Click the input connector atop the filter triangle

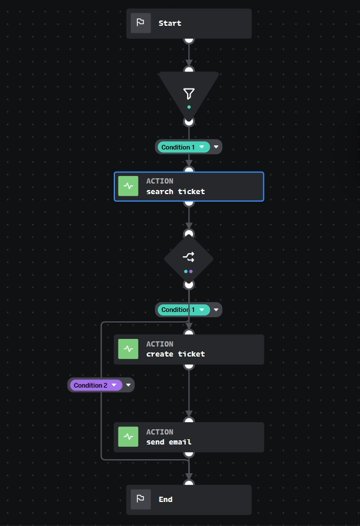pyautogui.click(x=189, y=69)
